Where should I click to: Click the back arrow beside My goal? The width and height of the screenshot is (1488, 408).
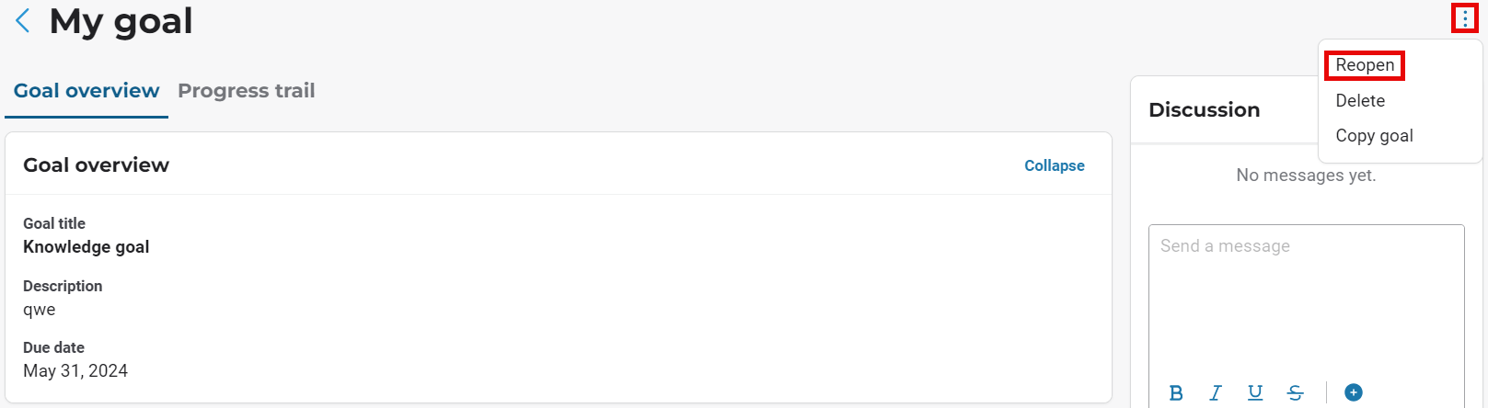coord(23,20)
